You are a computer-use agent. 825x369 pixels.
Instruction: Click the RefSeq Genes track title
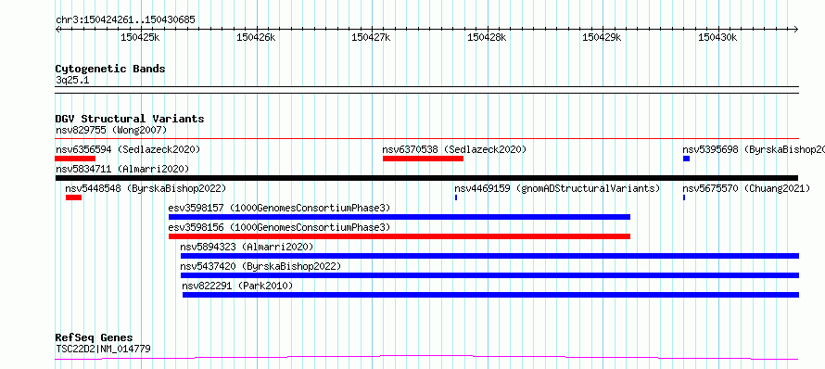(95, 338)
